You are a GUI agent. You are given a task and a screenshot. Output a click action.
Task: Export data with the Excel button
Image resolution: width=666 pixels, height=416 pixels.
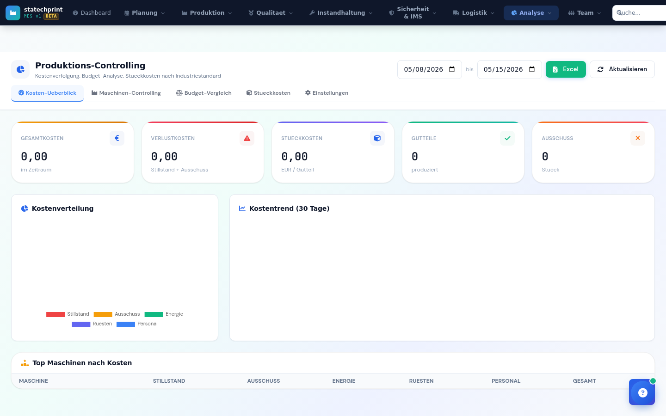click(x=566, y=69)
